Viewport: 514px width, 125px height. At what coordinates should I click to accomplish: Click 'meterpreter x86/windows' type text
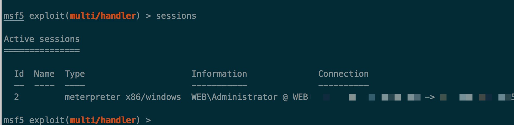click(123, 97)
